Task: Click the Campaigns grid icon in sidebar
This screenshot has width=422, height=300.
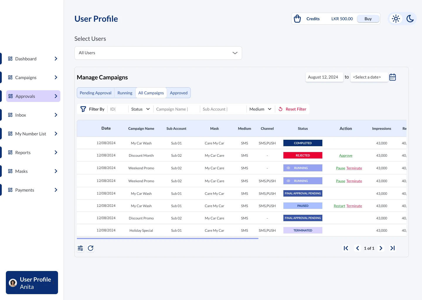Action: click(x=10, y=77)
